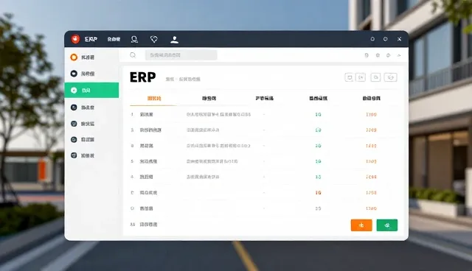This screenshot has width=472, height=271.
Task: Switch to the third tab header
Action: point(264,98)
